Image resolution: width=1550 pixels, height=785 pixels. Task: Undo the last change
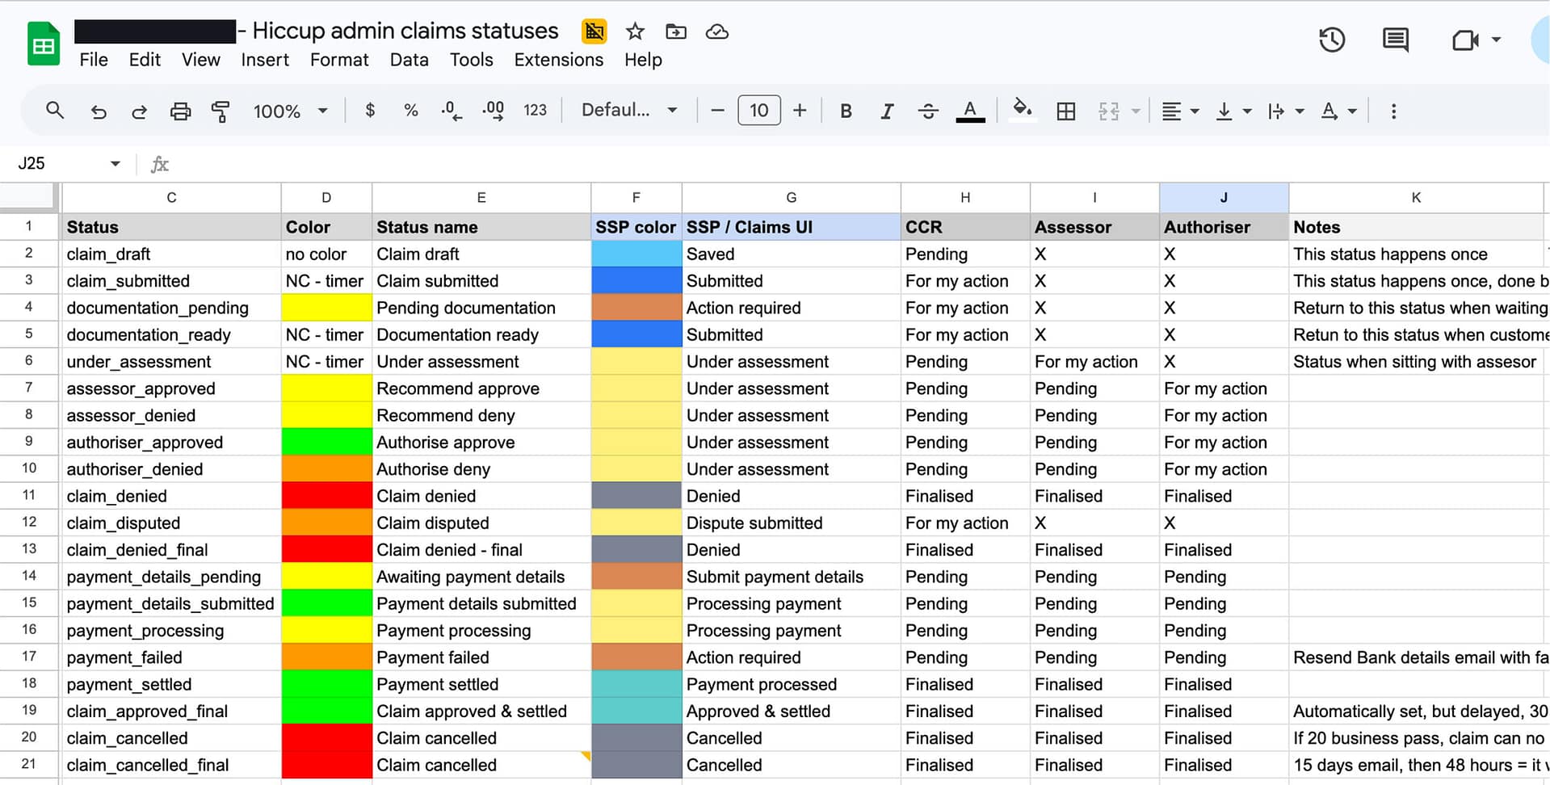[x=98, y=111]
